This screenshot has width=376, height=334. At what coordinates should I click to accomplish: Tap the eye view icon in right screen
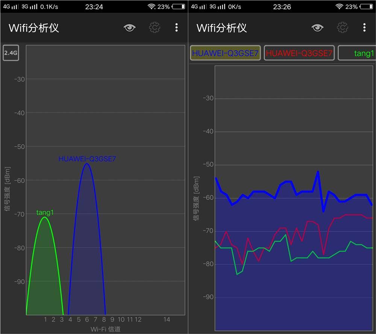[317, 28]
